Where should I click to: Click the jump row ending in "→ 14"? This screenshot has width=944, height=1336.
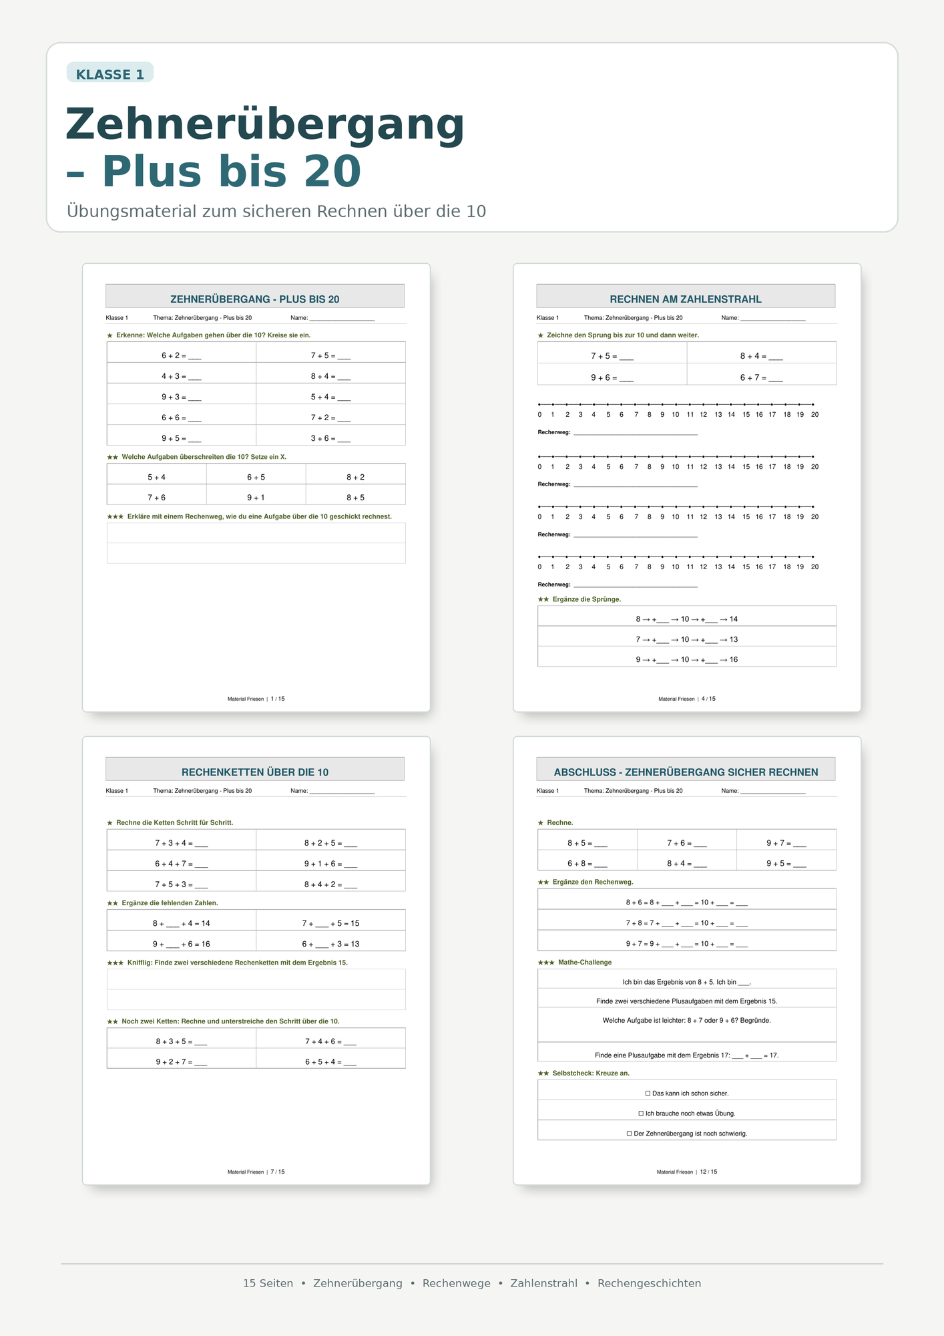[687, 617]
